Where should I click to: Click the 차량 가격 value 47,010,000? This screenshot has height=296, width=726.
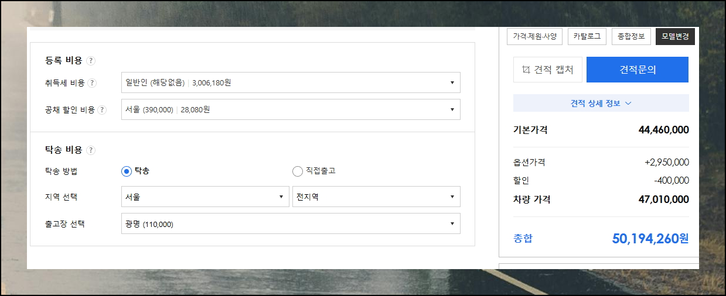(x=664, y=199)
